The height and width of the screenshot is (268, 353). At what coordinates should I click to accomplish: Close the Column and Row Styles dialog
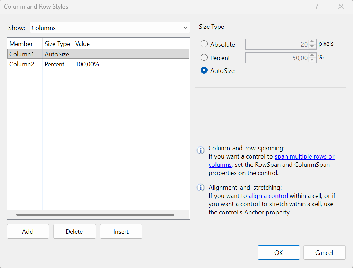tap(341, 7)
